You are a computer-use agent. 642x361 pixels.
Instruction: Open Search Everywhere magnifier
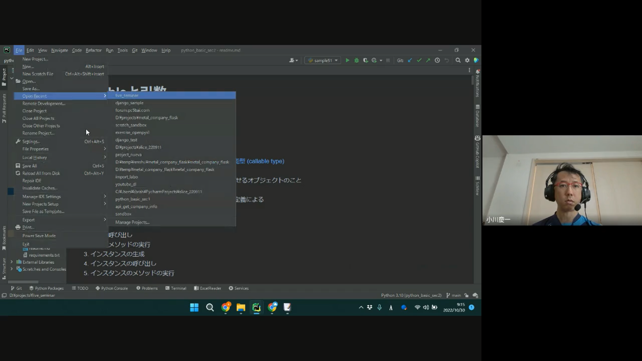pos(458,60)
